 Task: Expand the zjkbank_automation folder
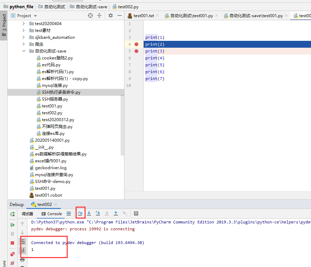tap(24, 37)
